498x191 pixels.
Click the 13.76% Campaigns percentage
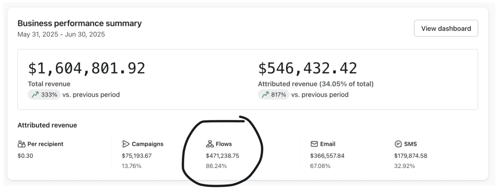click(x=132, y=166)
